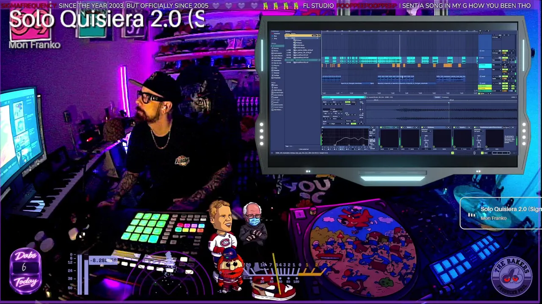The image size is (542, 304).
Task: Toggle the lit Warp button
Action: click(347, 102)
